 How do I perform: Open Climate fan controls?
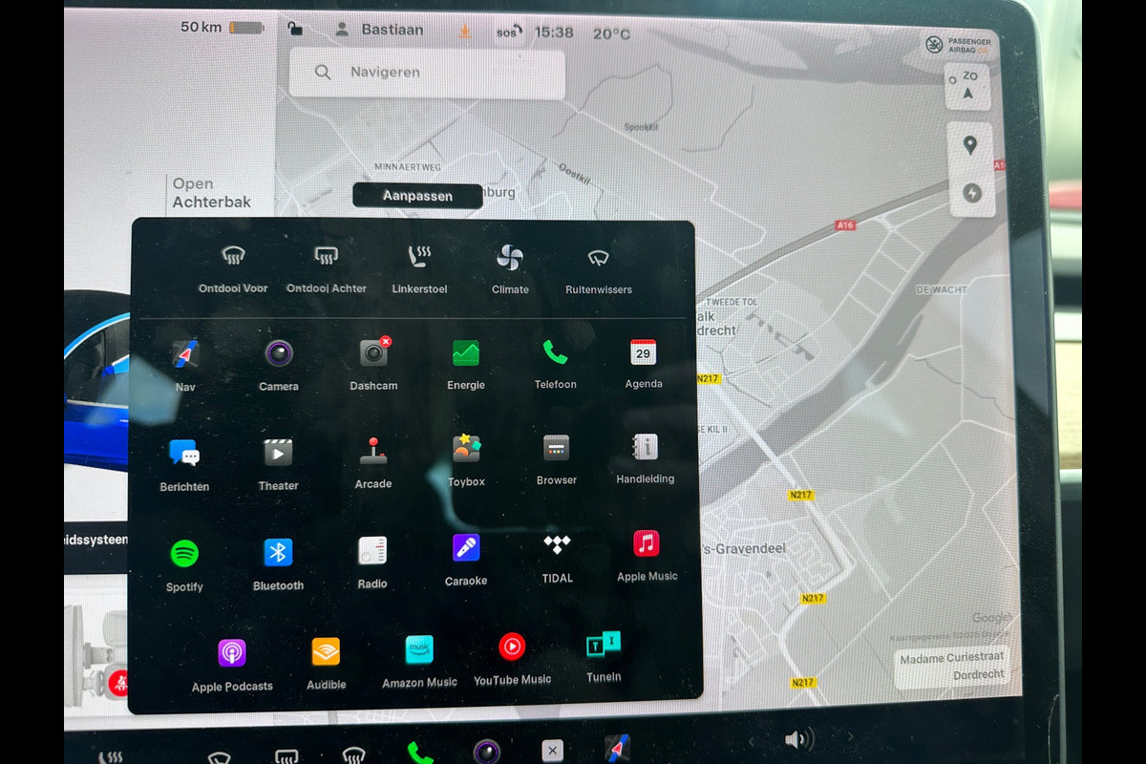pos(510,270)
